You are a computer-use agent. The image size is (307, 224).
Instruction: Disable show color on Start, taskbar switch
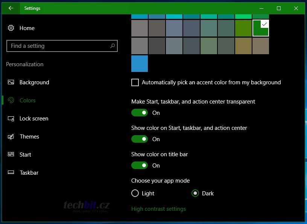click(x=140, y=139)
